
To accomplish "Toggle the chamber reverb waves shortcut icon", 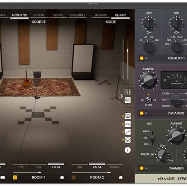I will [128, 140].
